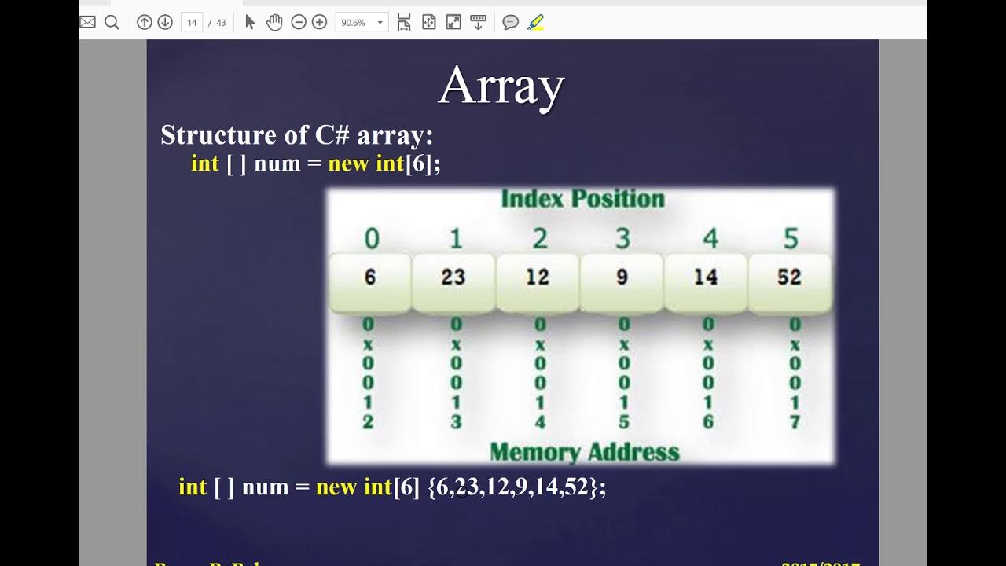Click the Fit One Full Page icon
Viewport: 1006px width, 566px height.
tap(429, 22)
